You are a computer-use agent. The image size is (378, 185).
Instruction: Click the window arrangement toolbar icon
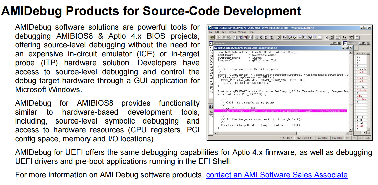(x=358, y=37)
